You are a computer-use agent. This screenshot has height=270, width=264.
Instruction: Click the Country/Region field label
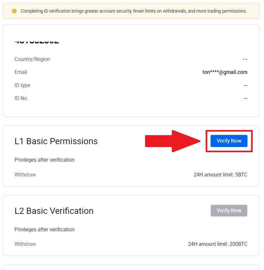coord(32,59)
